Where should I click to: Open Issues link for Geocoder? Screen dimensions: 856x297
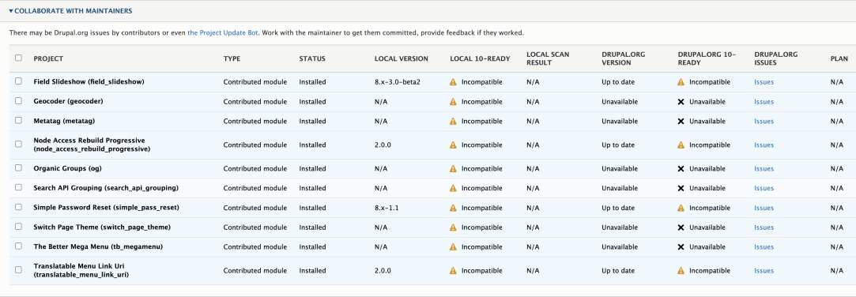[x=764, y=102]
